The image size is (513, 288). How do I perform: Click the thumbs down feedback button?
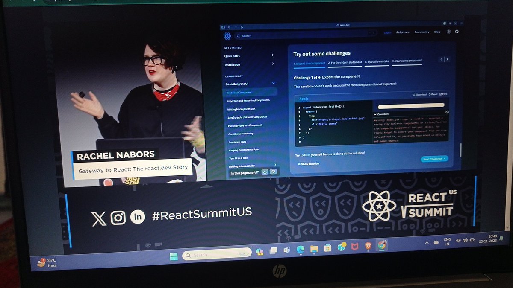[x=273, y=172]
